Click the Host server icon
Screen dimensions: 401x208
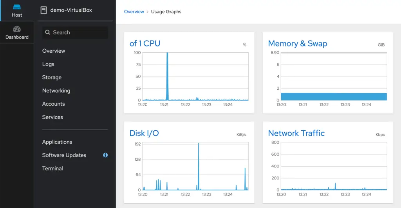(17, 7)
